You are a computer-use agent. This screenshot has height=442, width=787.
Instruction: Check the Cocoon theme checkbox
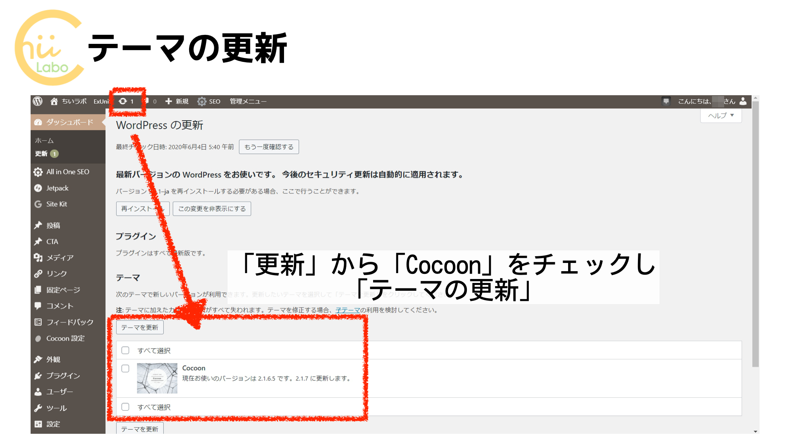[x=126, y=369]
